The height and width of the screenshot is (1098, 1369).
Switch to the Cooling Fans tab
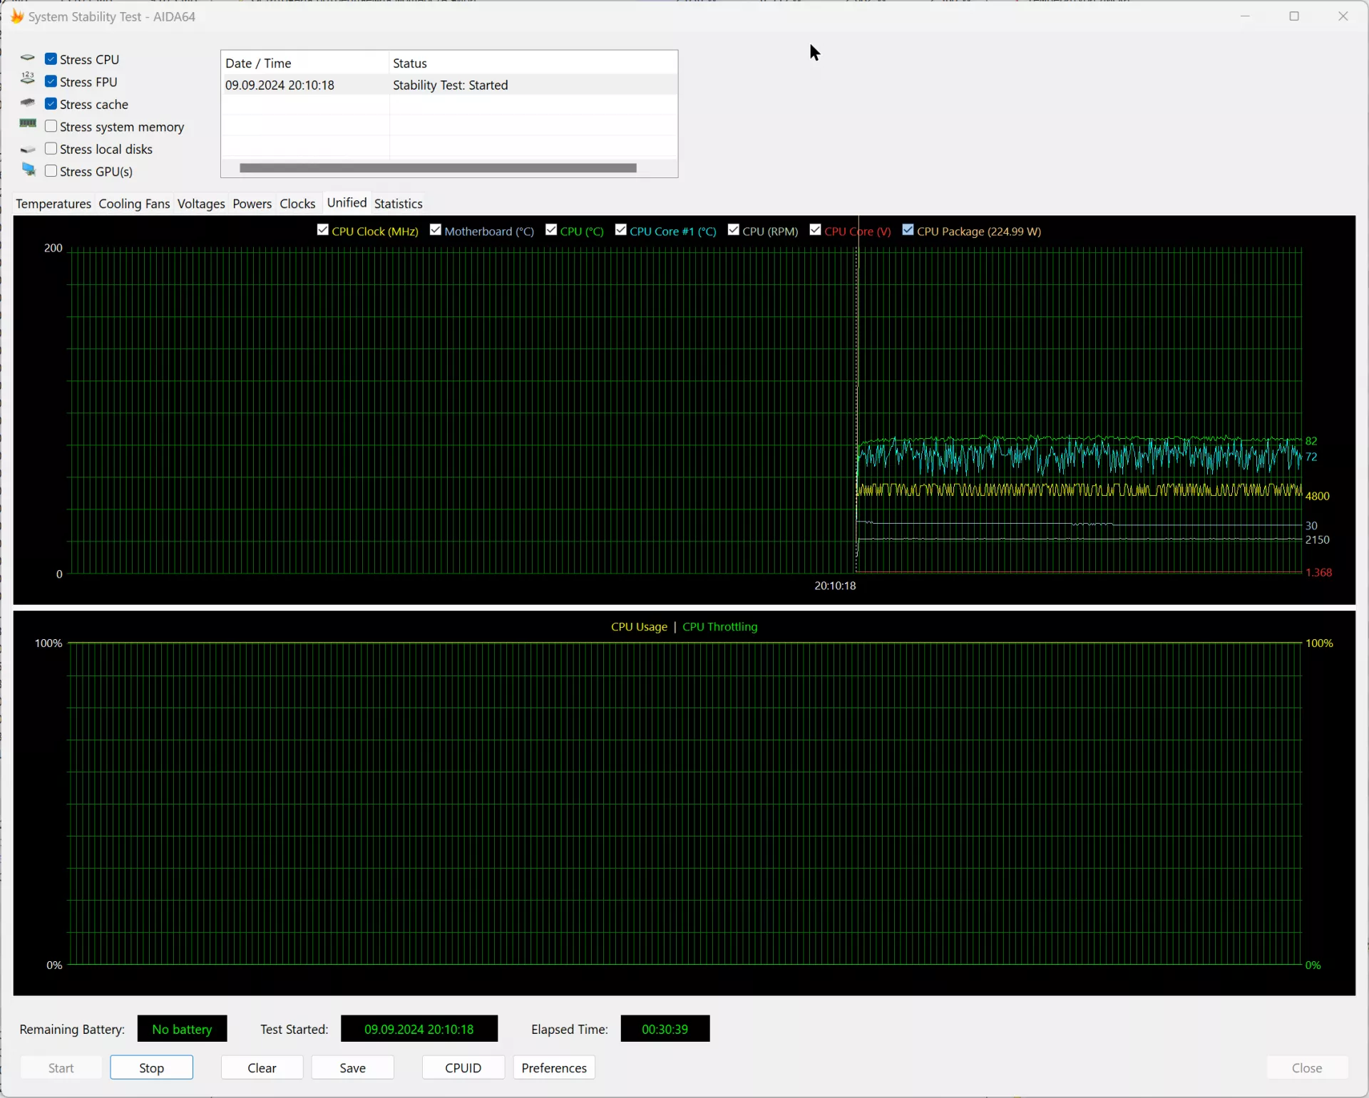[x=134, y=204]
